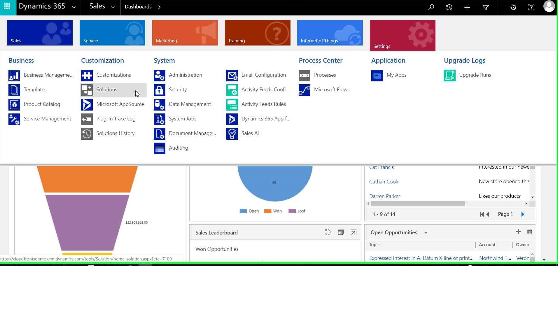Open the Open Opportunities view dropdown
560x315 pixels.
tap(426, 233)
